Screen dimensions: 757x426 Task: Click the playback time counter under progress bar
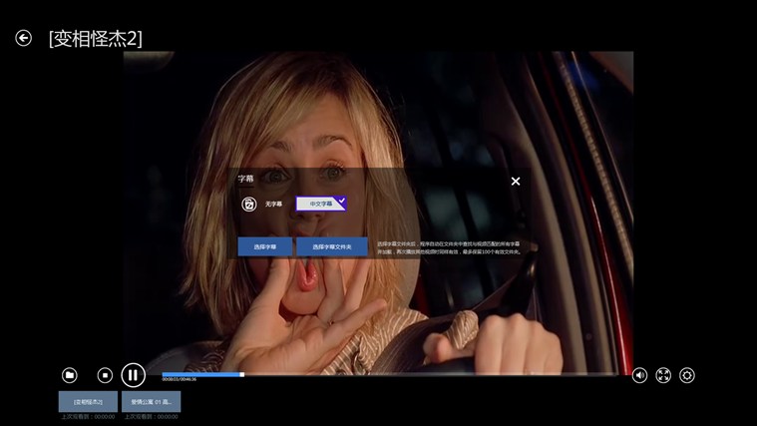pyautogui.click(x=180, y=380)
